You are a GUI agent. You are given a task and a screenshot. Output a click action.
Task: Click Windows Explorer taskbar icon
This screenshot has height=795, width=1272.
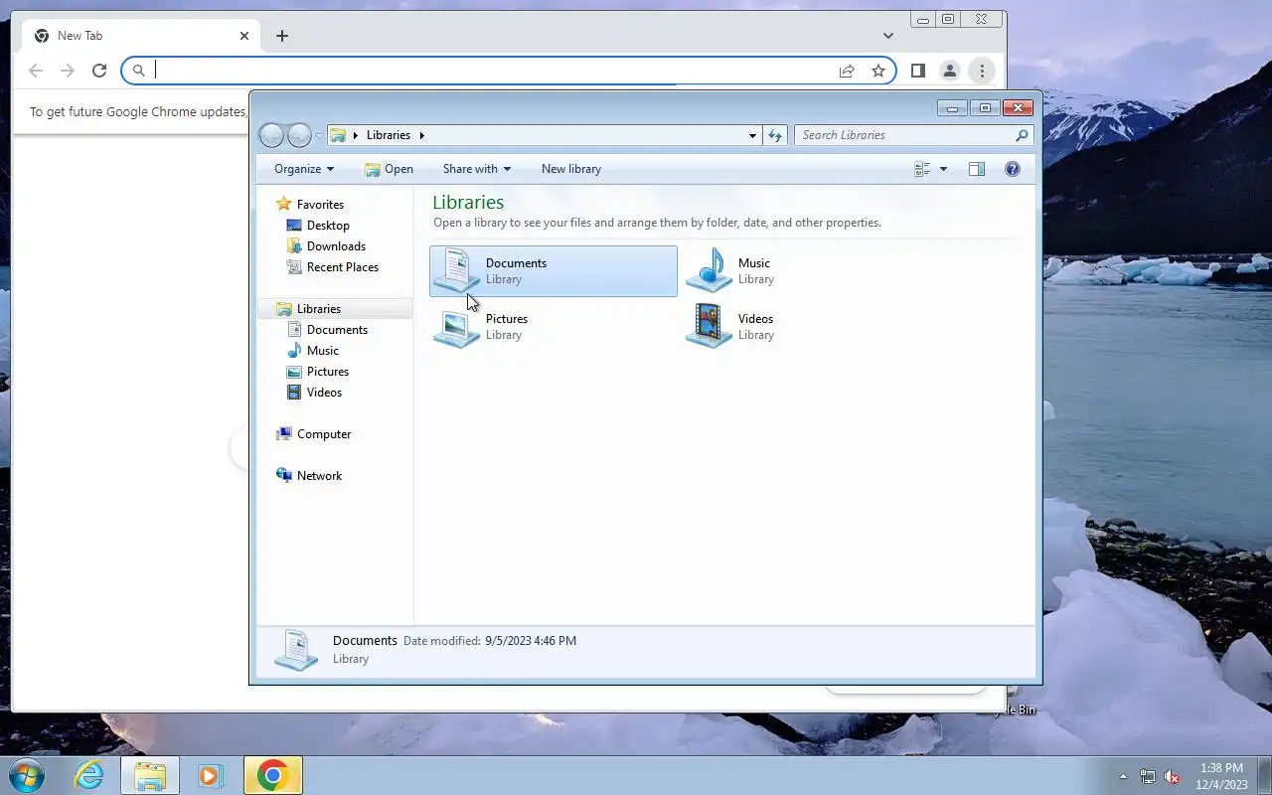[x=150, y=775]
